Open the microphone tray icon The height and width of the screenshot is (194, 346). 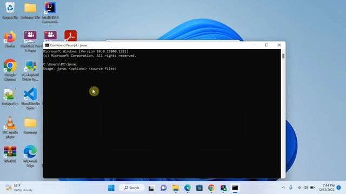pos(291,188)
